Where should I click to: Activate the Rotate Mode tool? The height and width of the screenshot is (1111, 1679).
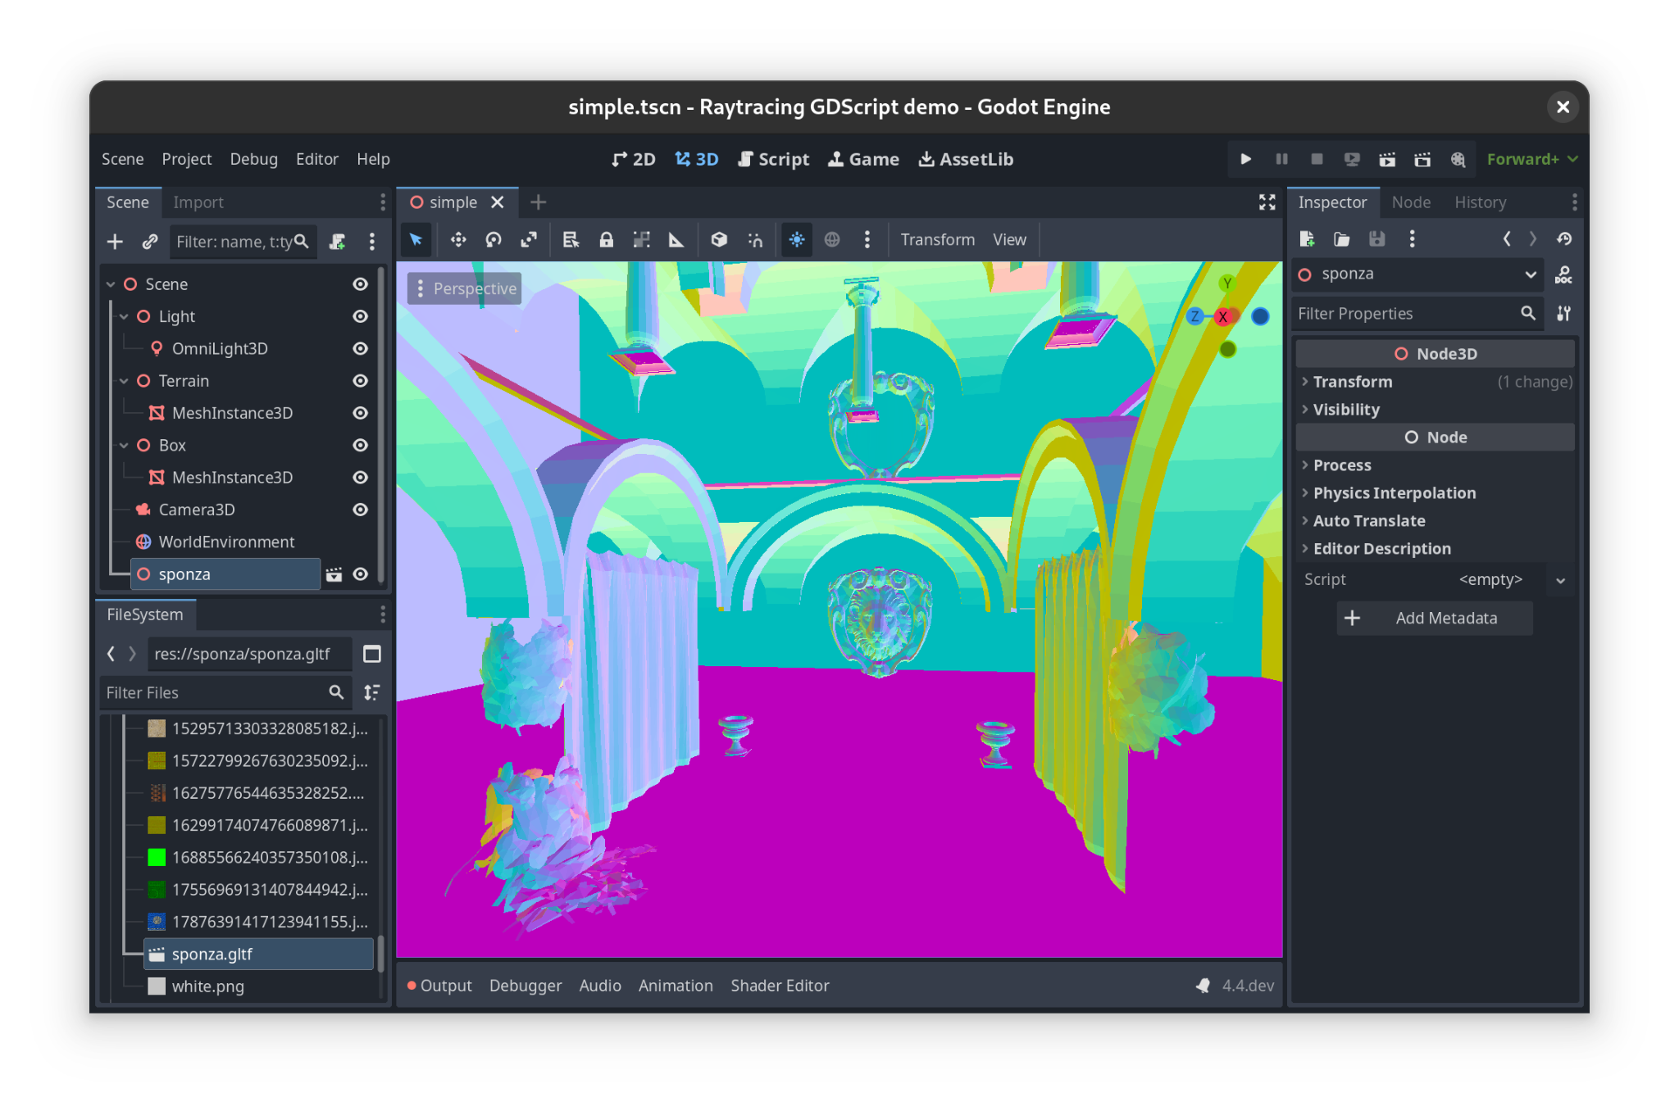(494, 239)
